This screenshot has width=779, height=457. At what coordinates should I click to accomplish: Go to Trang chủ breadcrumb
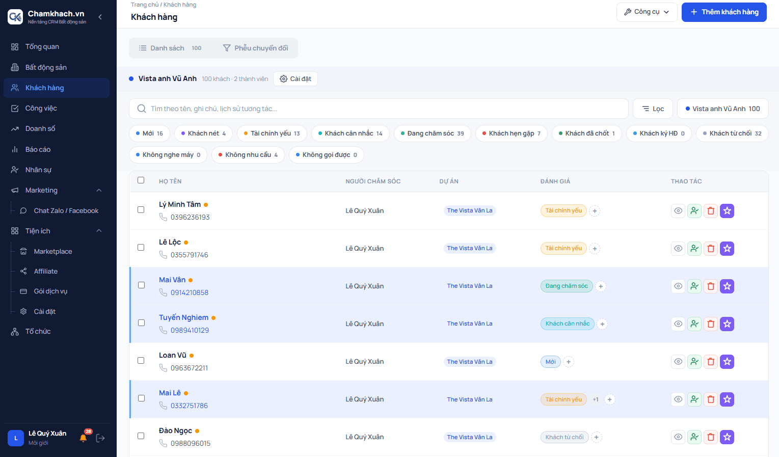(145, 5)
